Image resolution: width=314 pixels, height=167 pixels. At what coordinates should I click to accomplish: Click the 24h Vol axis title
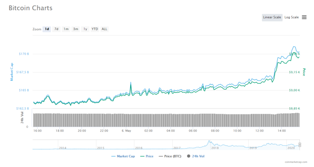coord(22,117)
